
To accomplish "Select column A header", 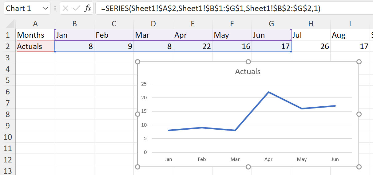I will [x=35, y=24].
